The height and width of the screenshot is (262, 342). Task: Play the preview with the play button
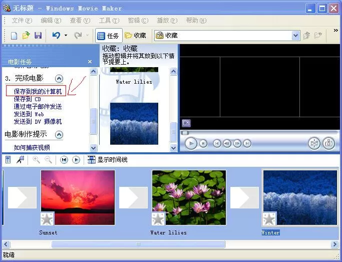[x=191, y=143]
